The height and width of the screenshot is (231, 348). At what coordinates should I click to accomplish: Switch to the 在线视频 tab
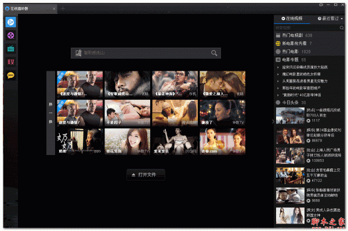(x=292, y=19)
